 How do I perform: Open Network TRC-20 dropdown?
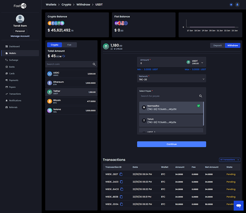(x=171, y=78)
